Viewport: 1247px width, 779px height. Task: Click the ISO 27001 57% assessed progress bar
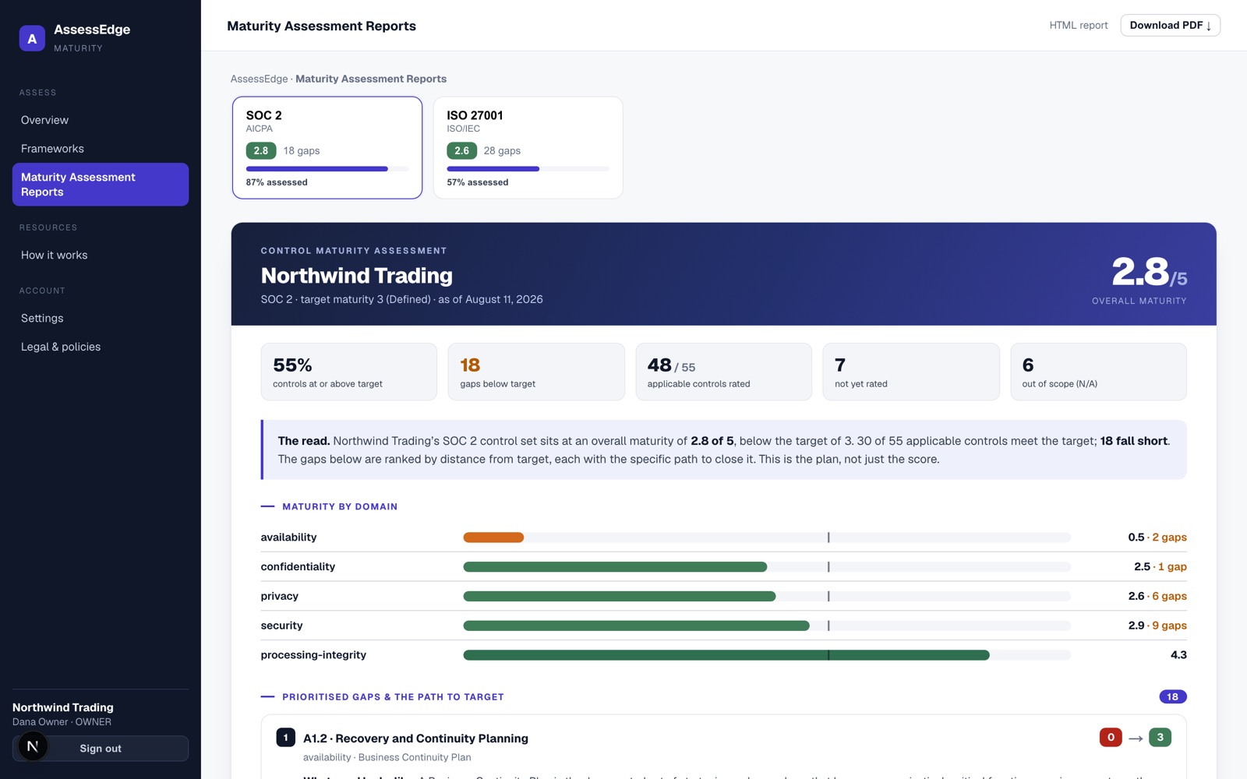click(528, 169)
